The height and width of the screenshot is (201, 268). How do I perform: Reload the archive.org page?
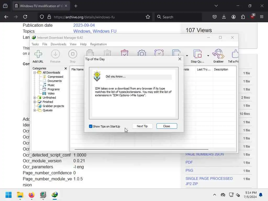tap(25, 17)
